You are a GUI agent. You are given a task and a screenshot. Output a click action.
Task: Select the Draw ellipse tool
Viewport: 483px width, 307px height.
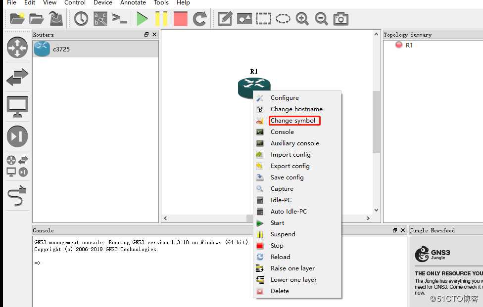[283, 19]
